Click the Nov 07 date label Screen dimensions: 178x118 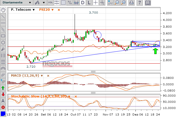(x=108, y=115)
